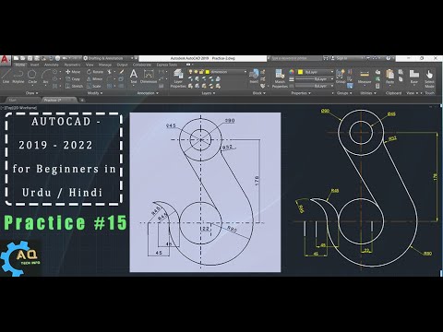
Task: Click the Save icon in quick access toolbar
Action: click(x=30, y=58)
